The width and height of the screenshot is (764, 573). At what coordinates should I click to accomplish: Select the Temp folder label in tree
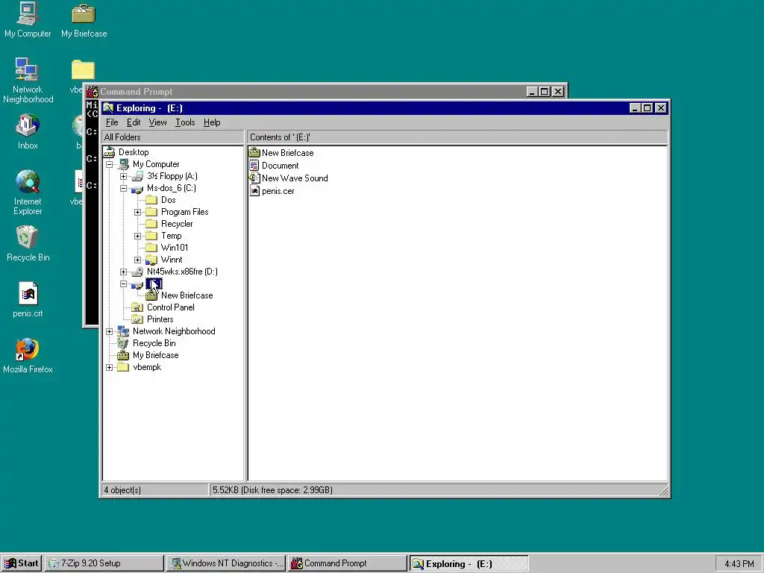point(171,236)
